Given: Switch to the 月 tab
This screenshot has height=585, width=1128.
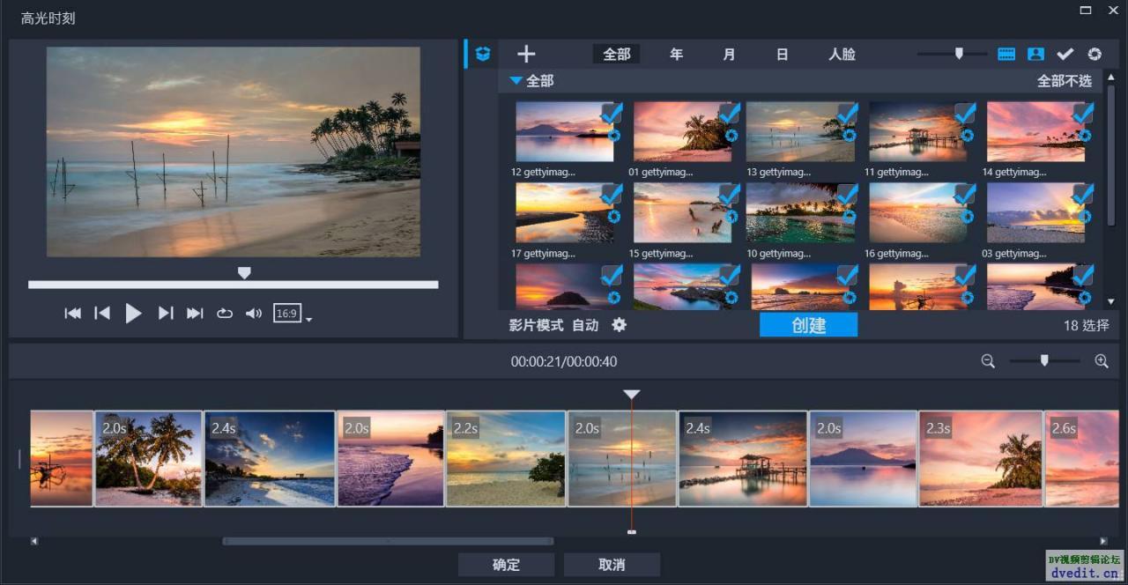Looking at the screenshot, I should click(x=729, y=54).
